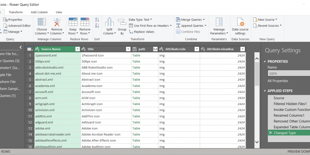The height and width of the screenshot is (155, 310).
Task: Click the Keep Rows icon
Action: (73, 22)
